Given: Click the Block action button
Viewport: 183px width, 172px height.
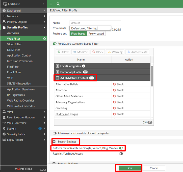Looking at the screenshot, I should (x=98, y=52).
